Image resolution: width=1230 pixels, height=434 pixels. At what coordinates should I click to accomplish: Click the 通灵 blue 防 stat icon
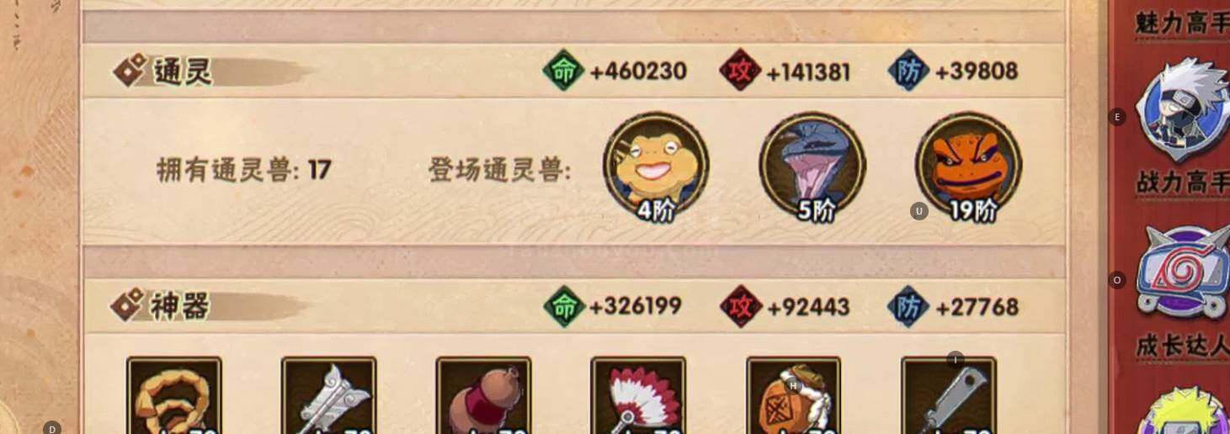908,71
